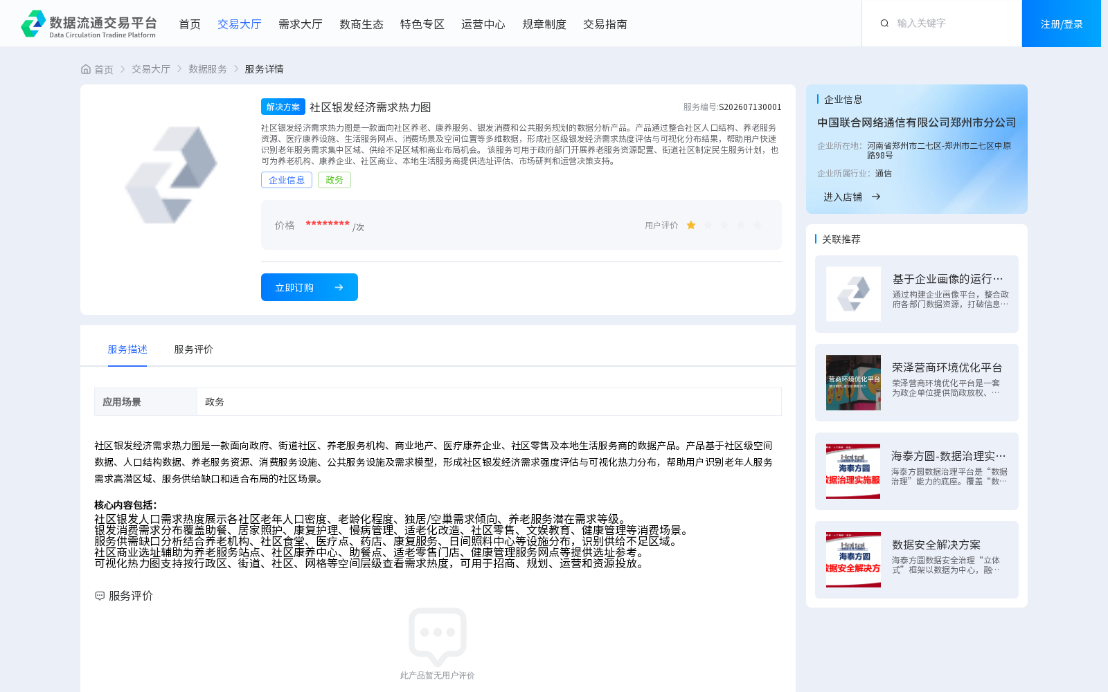The height and width of the screenshot is (692, 1108).
Task: Open 基于企业画像的运行 recommendation card
Action: 917,294
